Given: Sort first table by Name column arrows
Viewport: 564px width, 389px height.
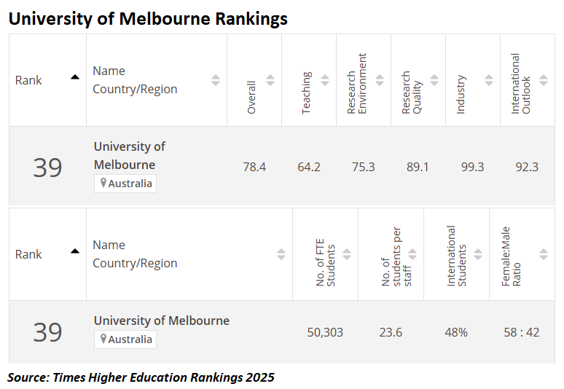Looking at the screenshot, I should click(x=216, y=80).
